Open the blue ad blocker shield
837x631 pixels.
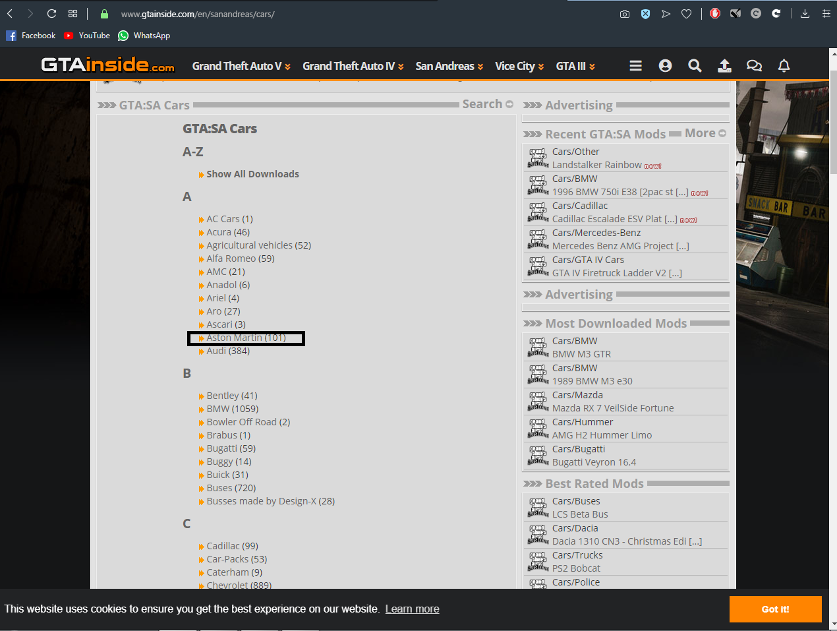[646, 14]
